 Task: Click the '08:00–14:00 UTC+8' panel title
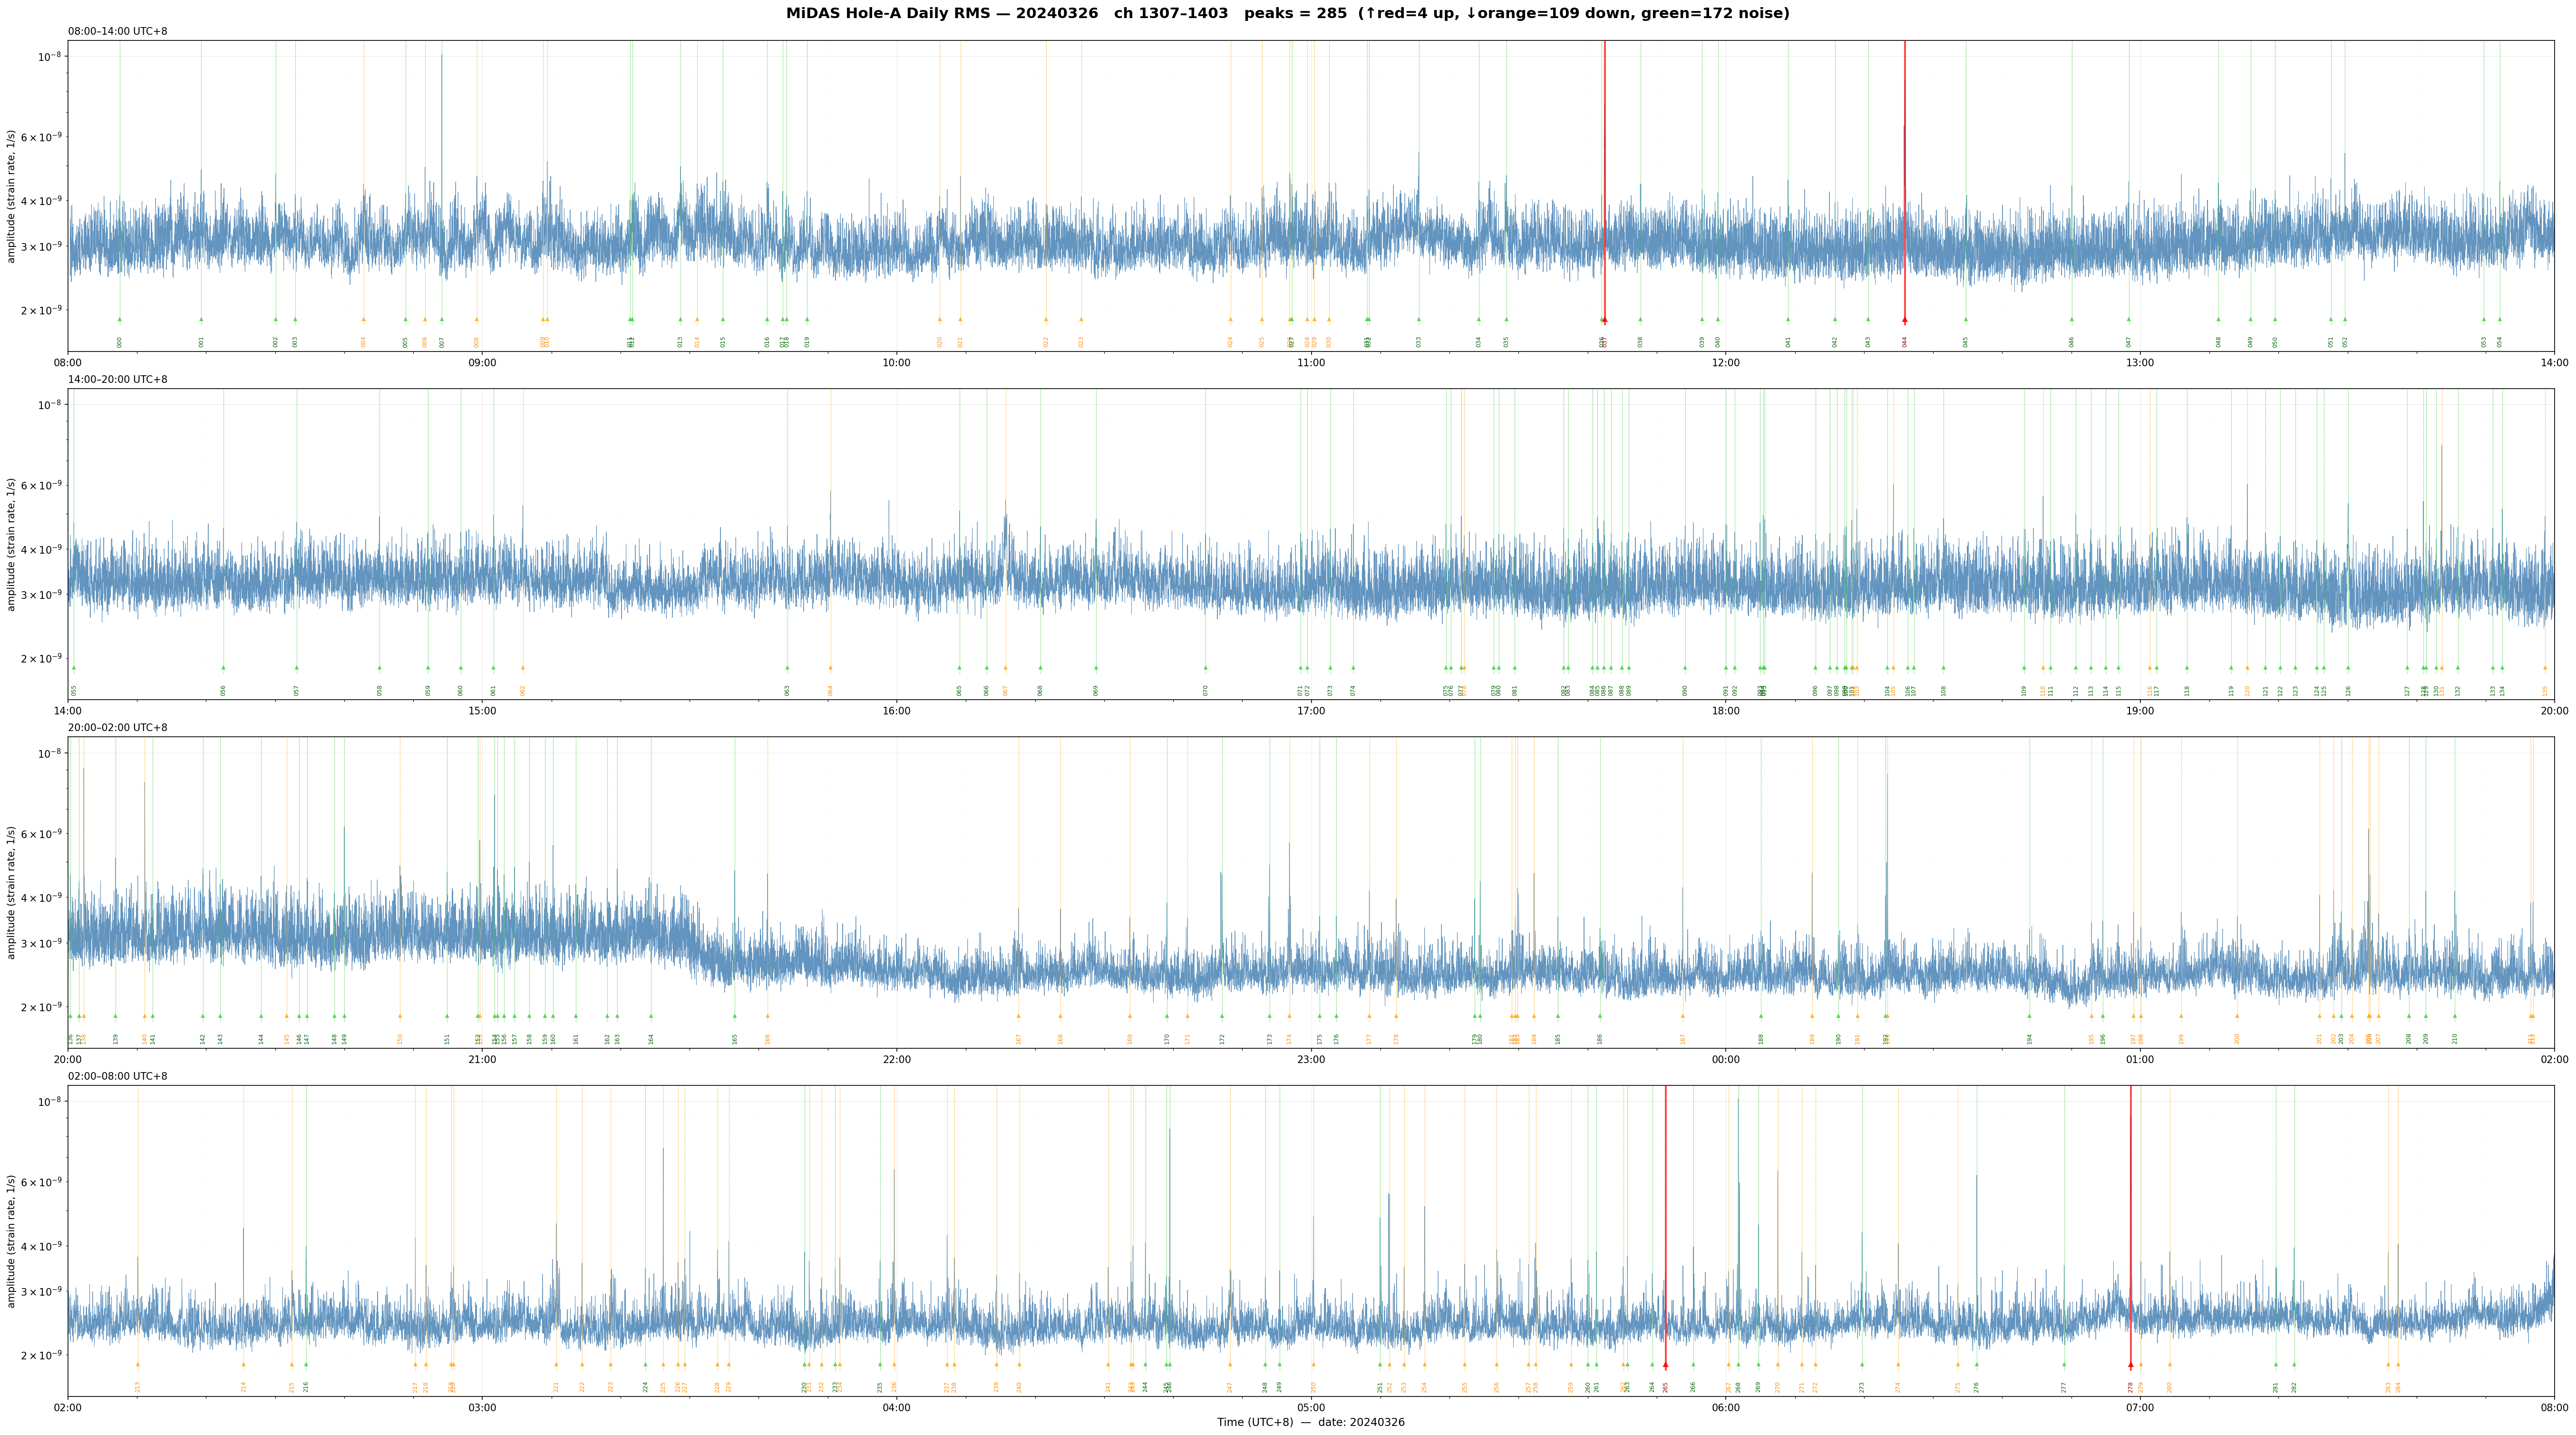pos(118,31)
